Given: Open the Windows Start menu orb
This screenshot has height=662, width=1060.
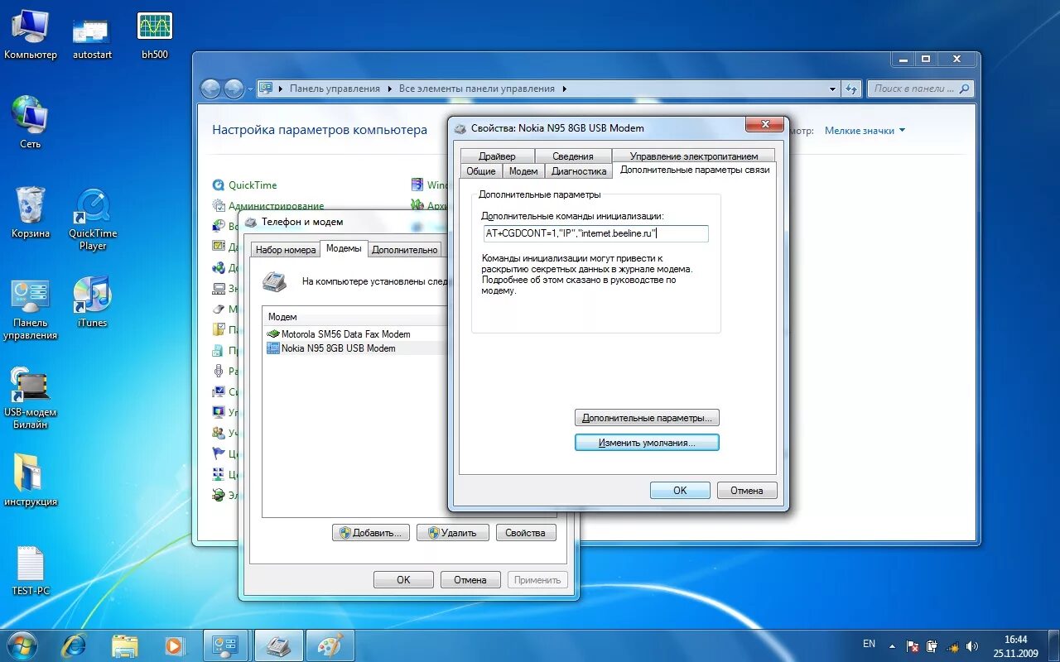Looking at the screenshot, I should pyautogui.click(x=22, y=645).
